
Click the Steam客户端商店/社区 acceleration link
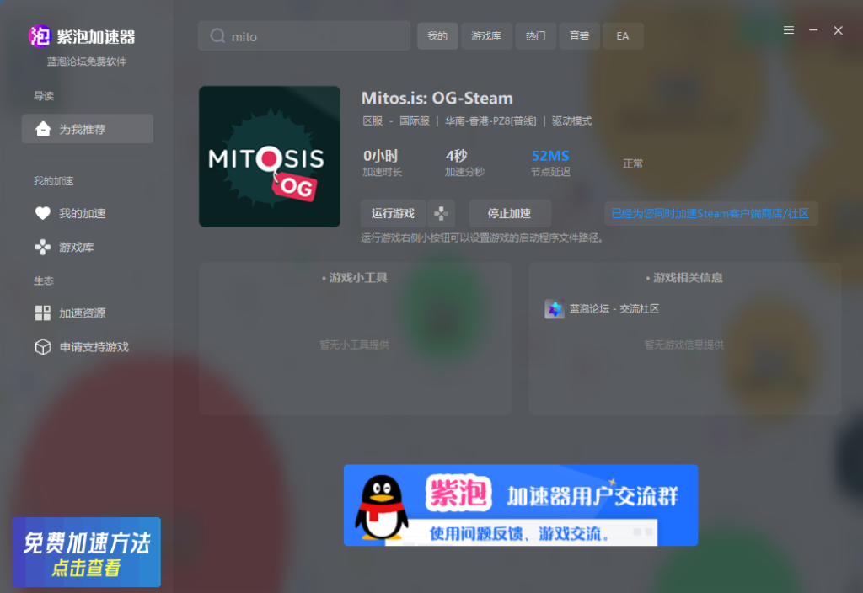[710, 213]
